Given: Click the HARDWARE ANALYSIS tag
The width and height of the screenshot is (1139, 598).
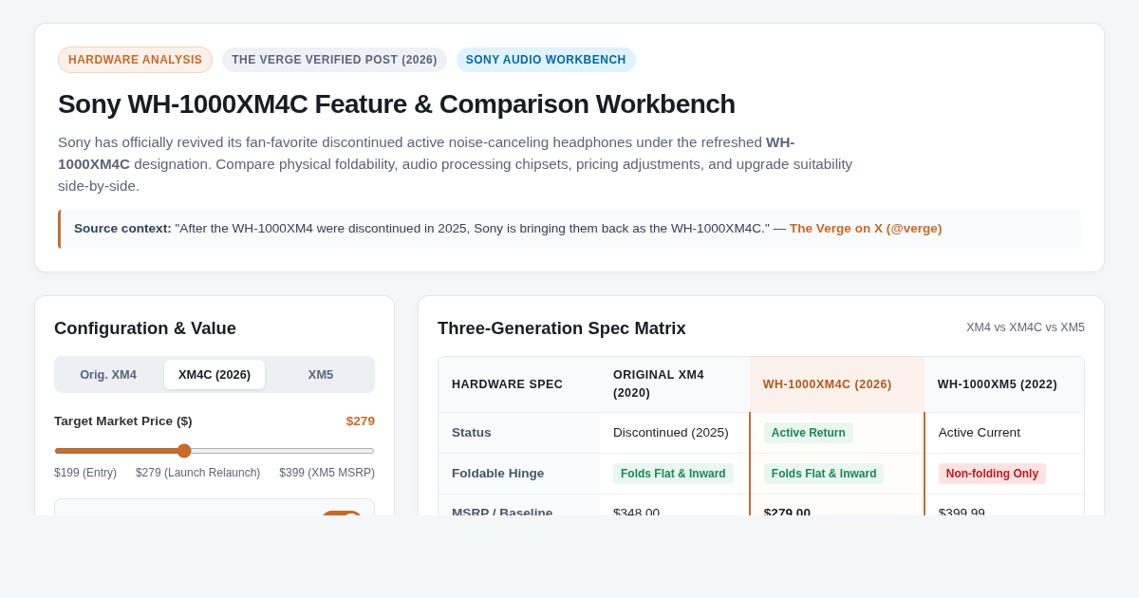Looking at the screenshot, I should (135, 60).
